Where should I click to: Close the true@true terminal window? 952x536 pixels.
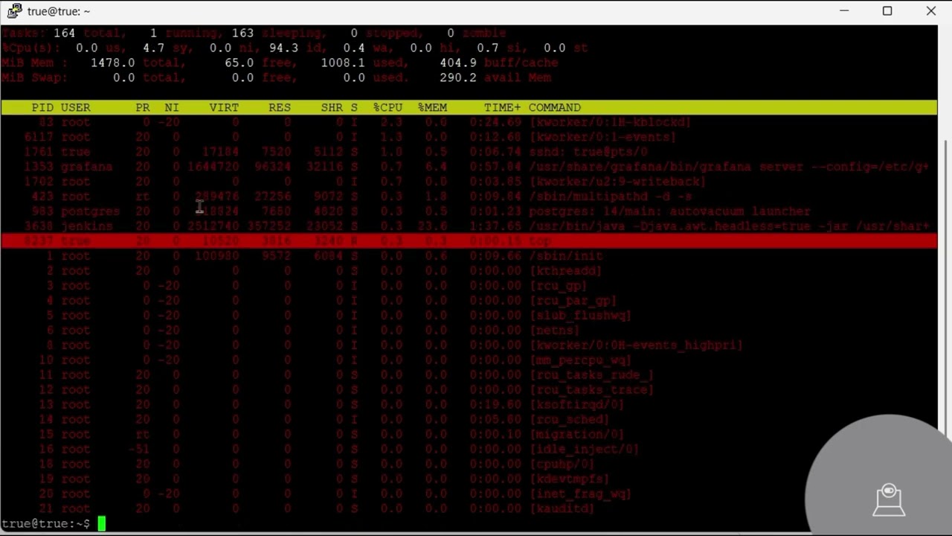pos(931,11)
